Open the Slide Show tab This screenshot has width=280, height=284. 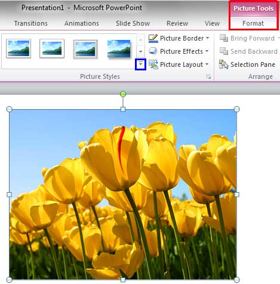(133, 23)
